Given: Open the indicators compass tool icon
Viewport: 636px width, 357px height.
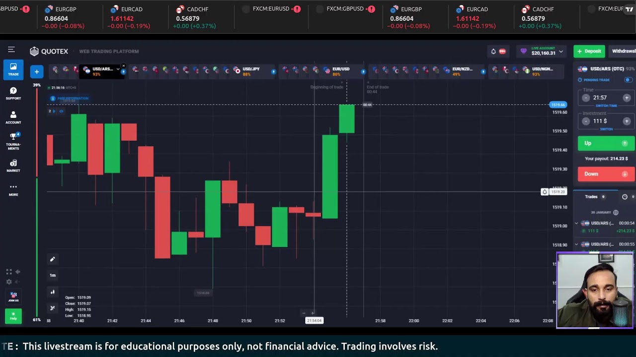Looking at the screenshot, I should 52,308.
